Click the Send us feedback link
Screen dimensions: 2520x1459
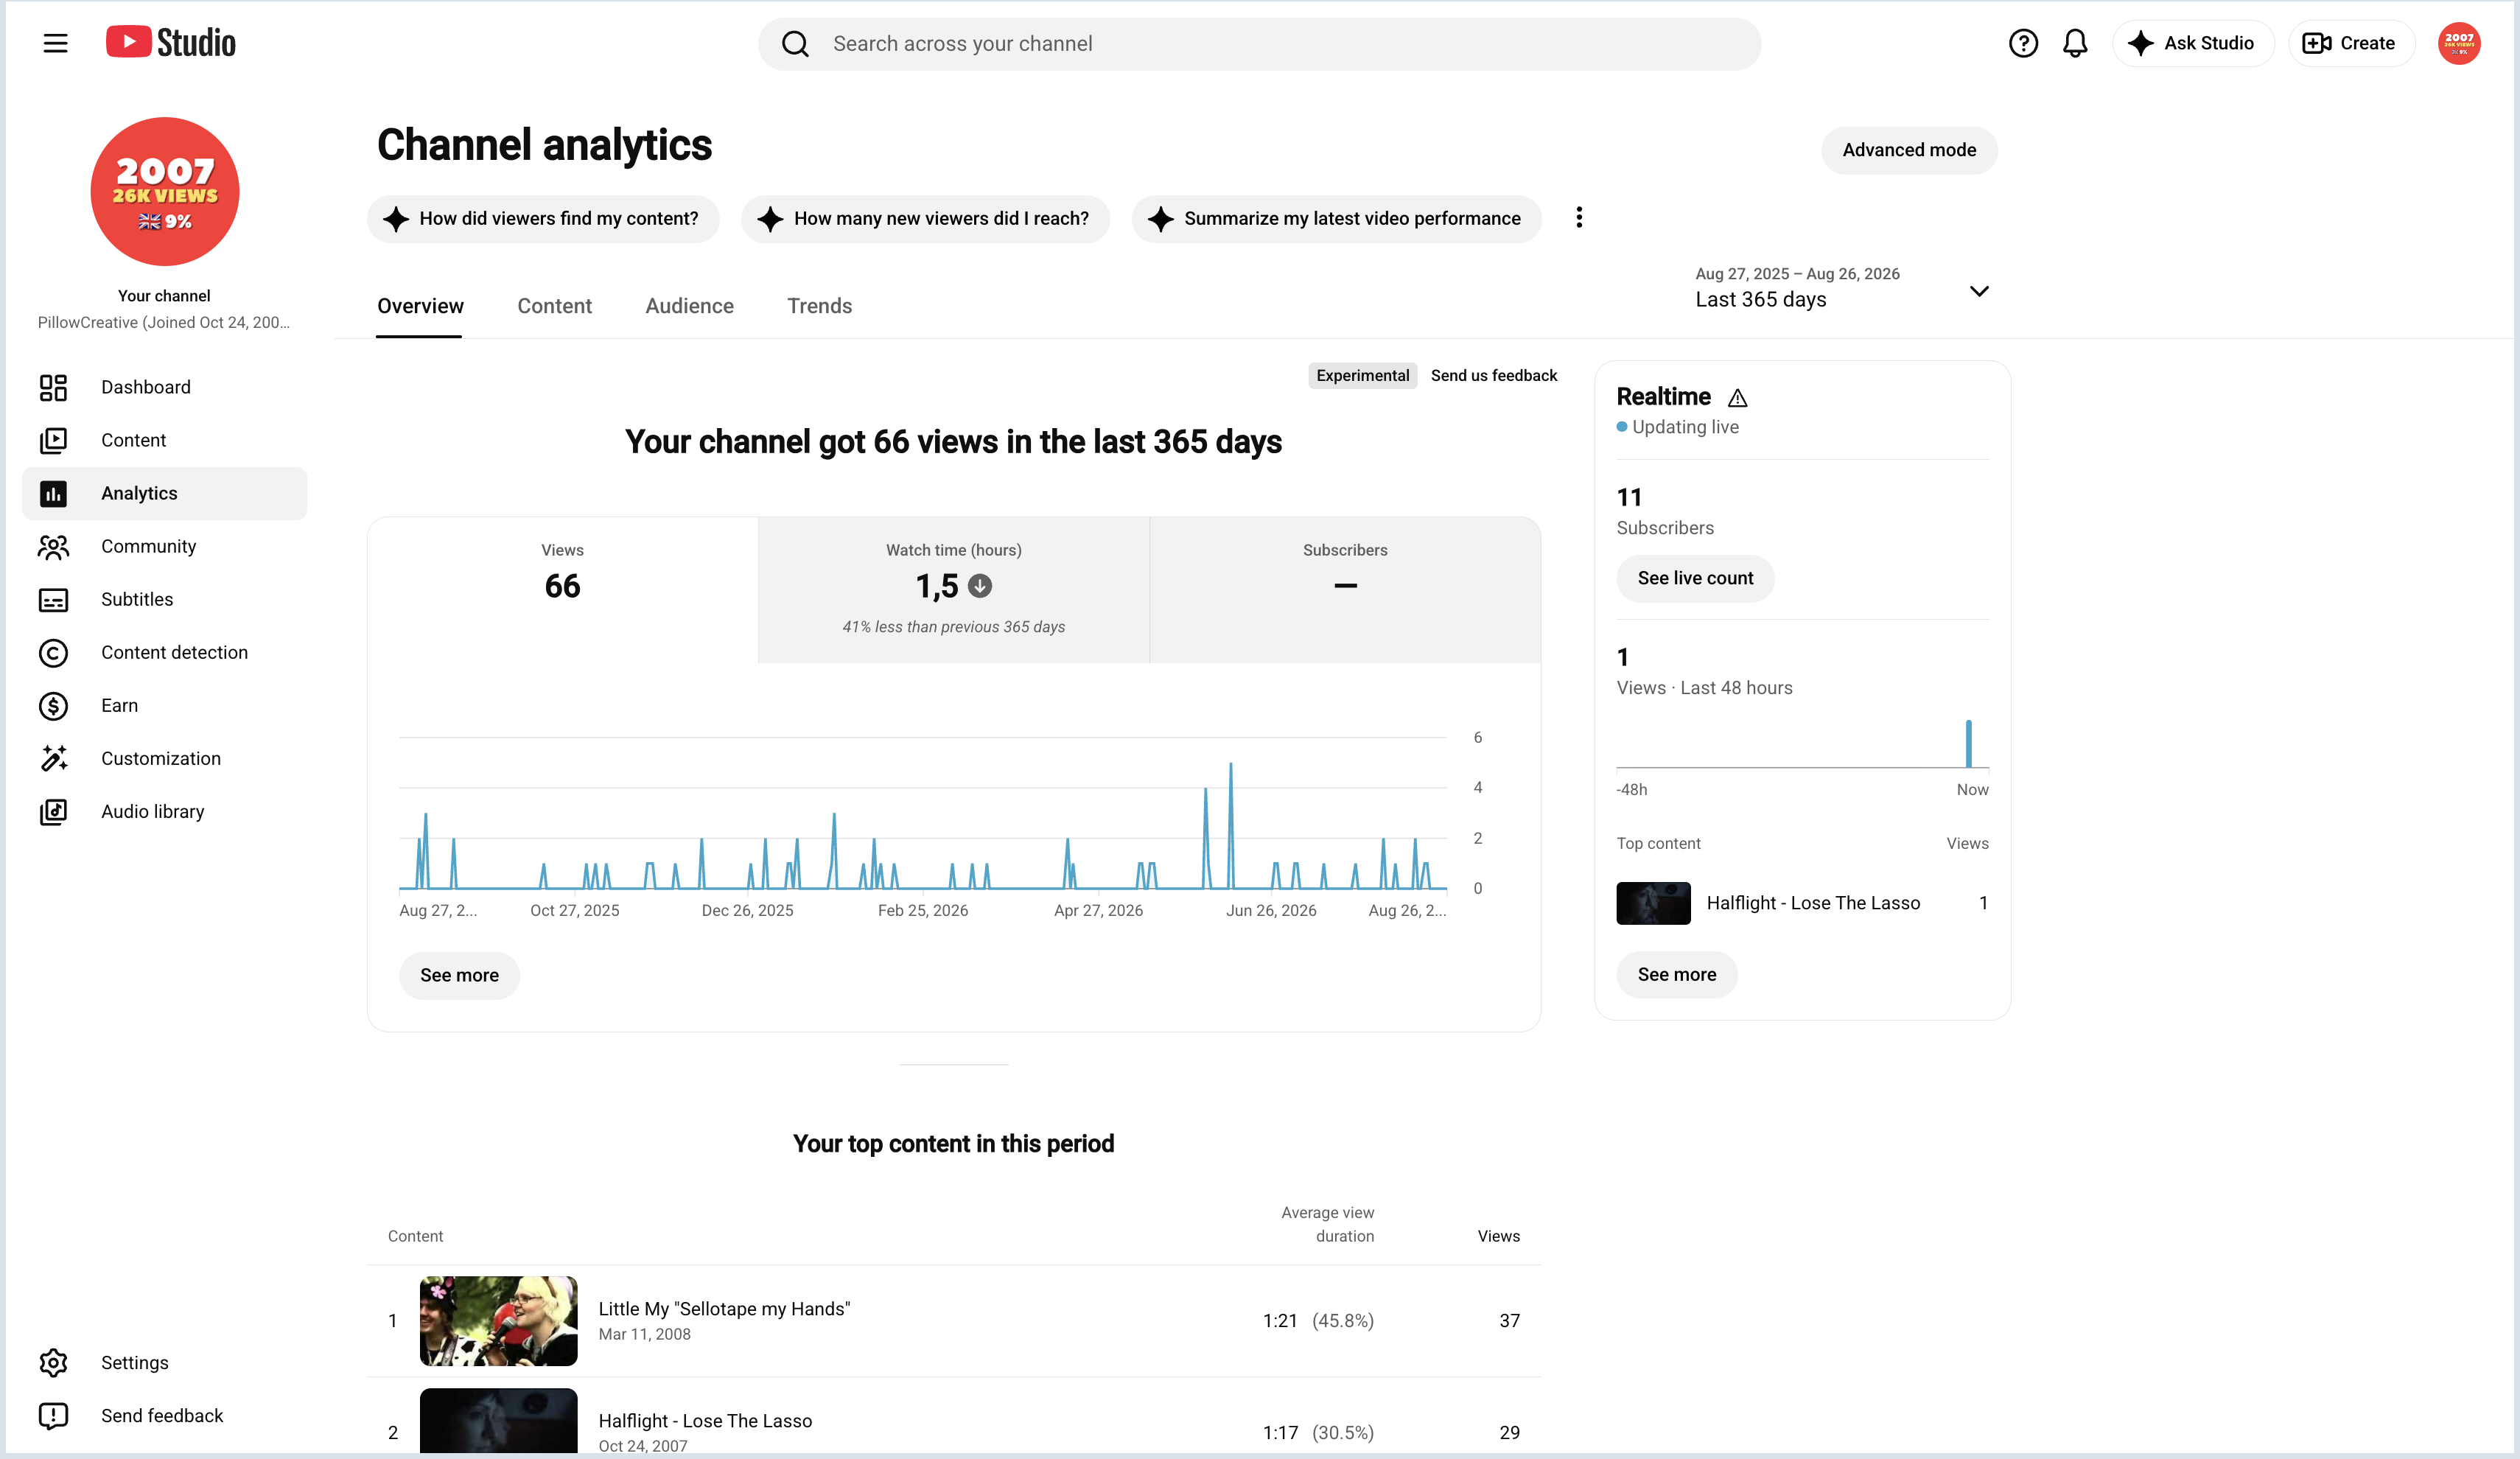tap(1494, 375)
